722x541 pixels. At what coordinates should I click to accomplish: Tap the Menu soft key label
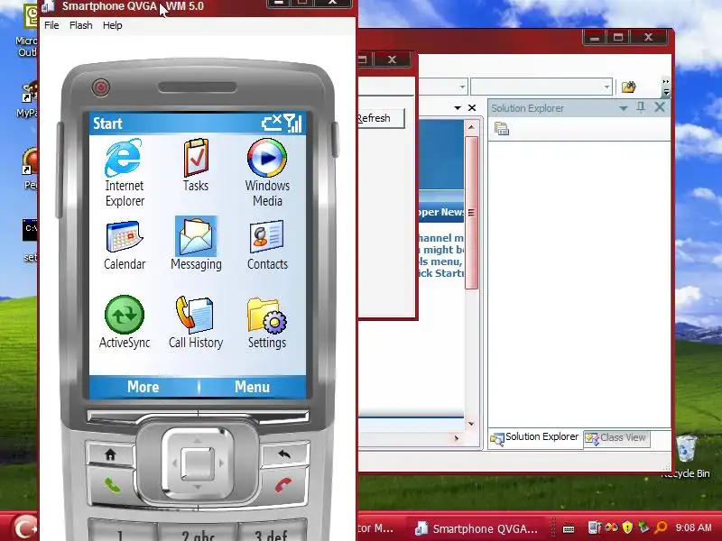tap(253, 387)
